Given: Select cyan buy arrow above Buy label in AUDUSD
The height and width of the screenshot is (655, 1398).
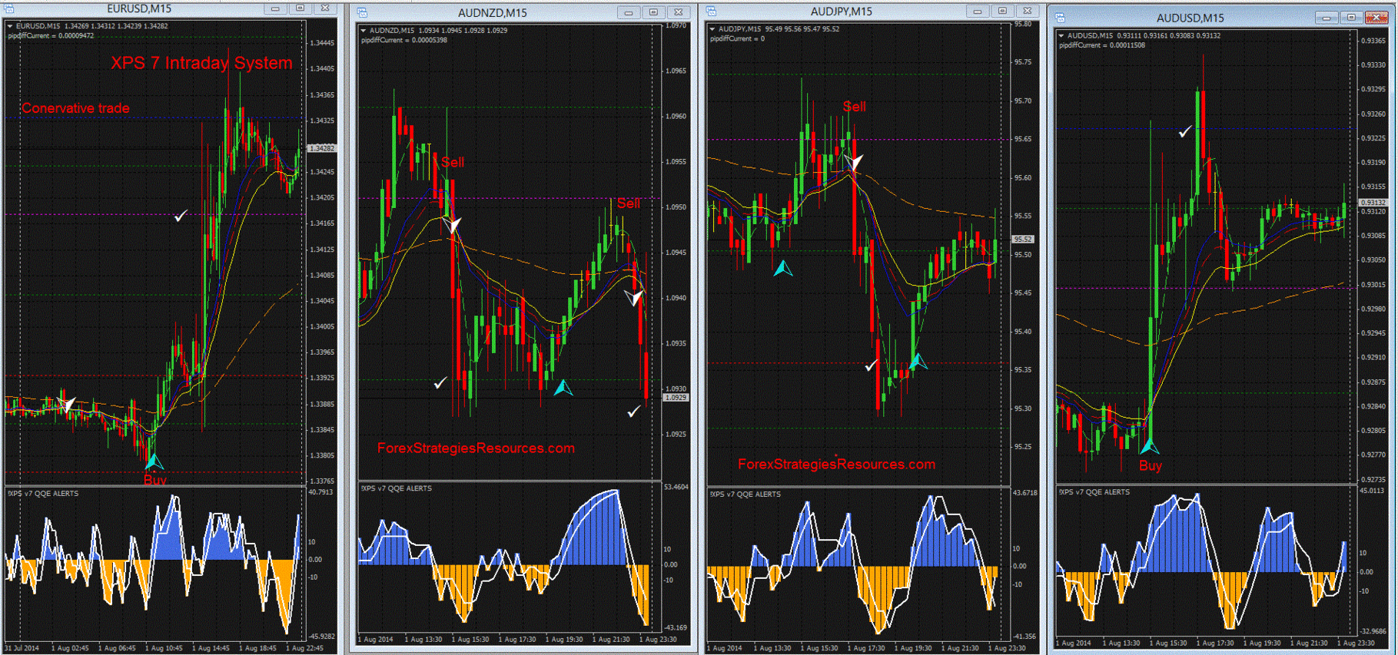Looking at the screenshot, I should point(1149,445).
